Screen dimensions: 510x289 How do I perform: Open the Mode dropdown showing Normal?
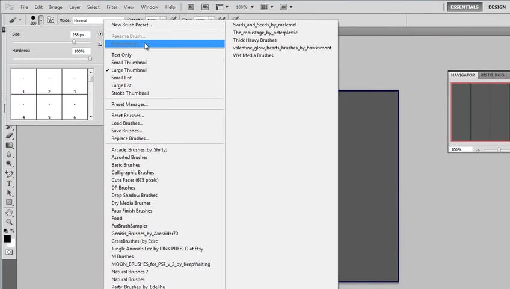pyautogui.click(x=97, y=20)
